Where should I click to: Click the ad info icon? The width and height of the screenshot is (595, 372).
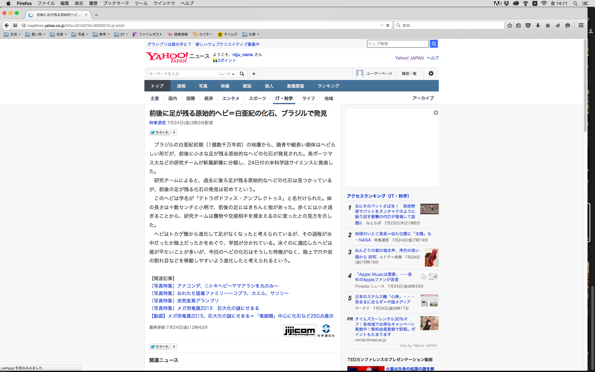coord(436,113)
